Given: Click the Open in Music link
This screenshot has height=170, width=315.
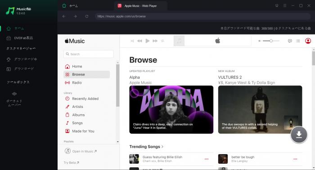Looking at the screenshot, I should pyautogui.click(x=81, y=151).
